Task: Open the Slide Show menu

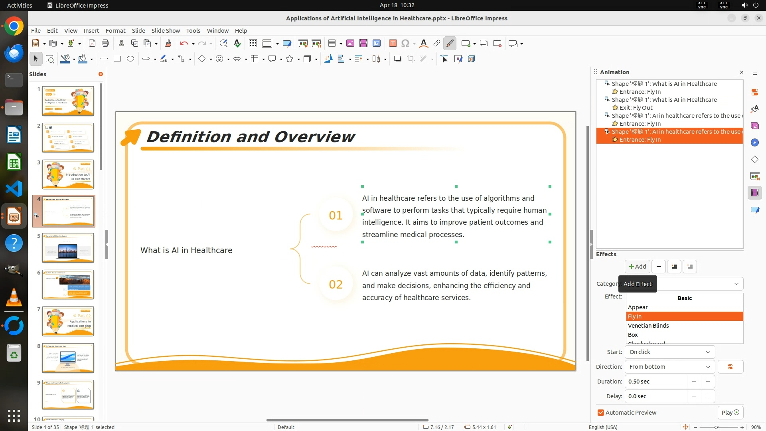Action: coord(166,31)
